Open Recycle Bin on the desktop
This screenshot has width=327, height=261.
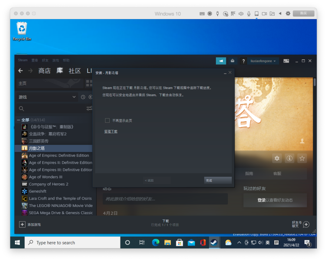click(x=22, y=31)
